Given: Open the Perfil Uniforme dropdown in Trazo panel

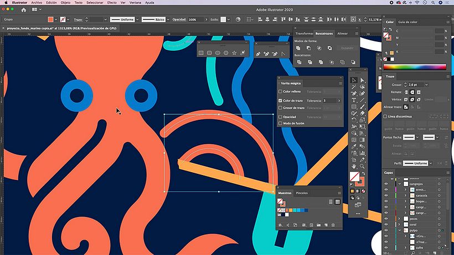Looking at the screenshot, I should point(431,163).
